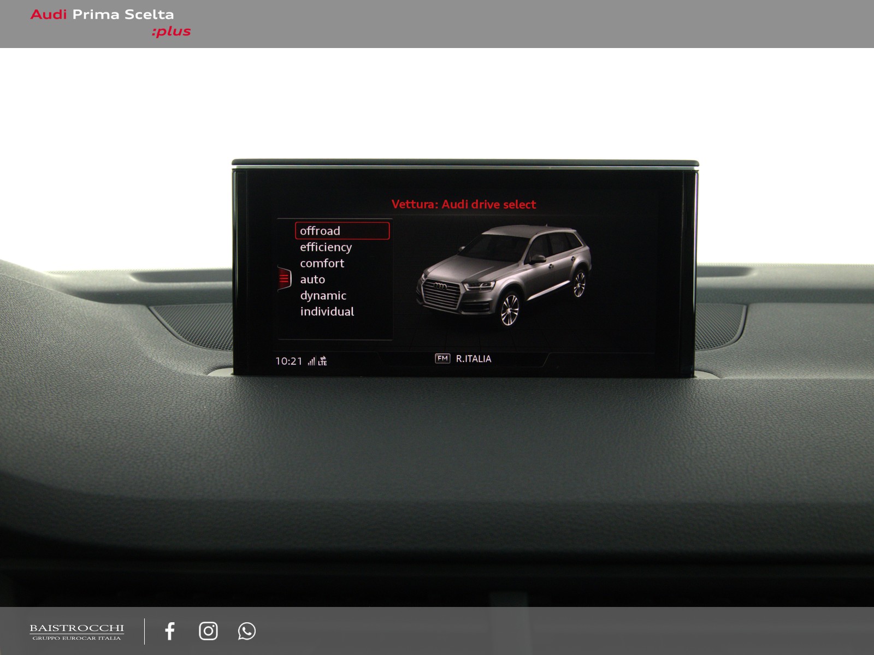Open the WhatsApp contact icon

pyautogui.click(x=246, y=631)
